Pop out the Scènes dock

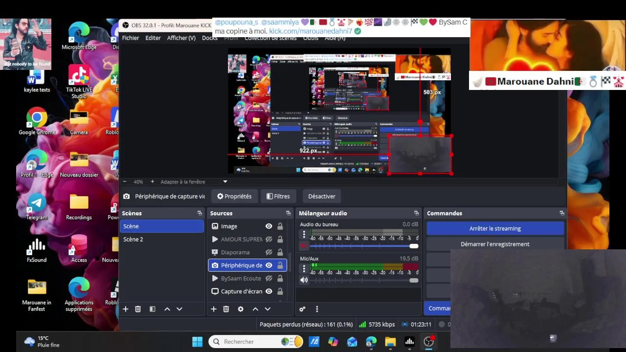200,213
